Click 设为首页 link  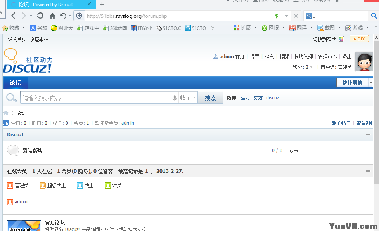point(17,39)
